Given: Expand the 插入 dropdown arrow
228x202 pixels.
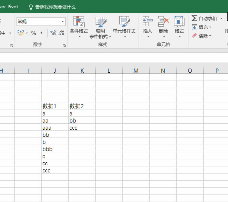Looking at the screenshot, I should 148,36.
